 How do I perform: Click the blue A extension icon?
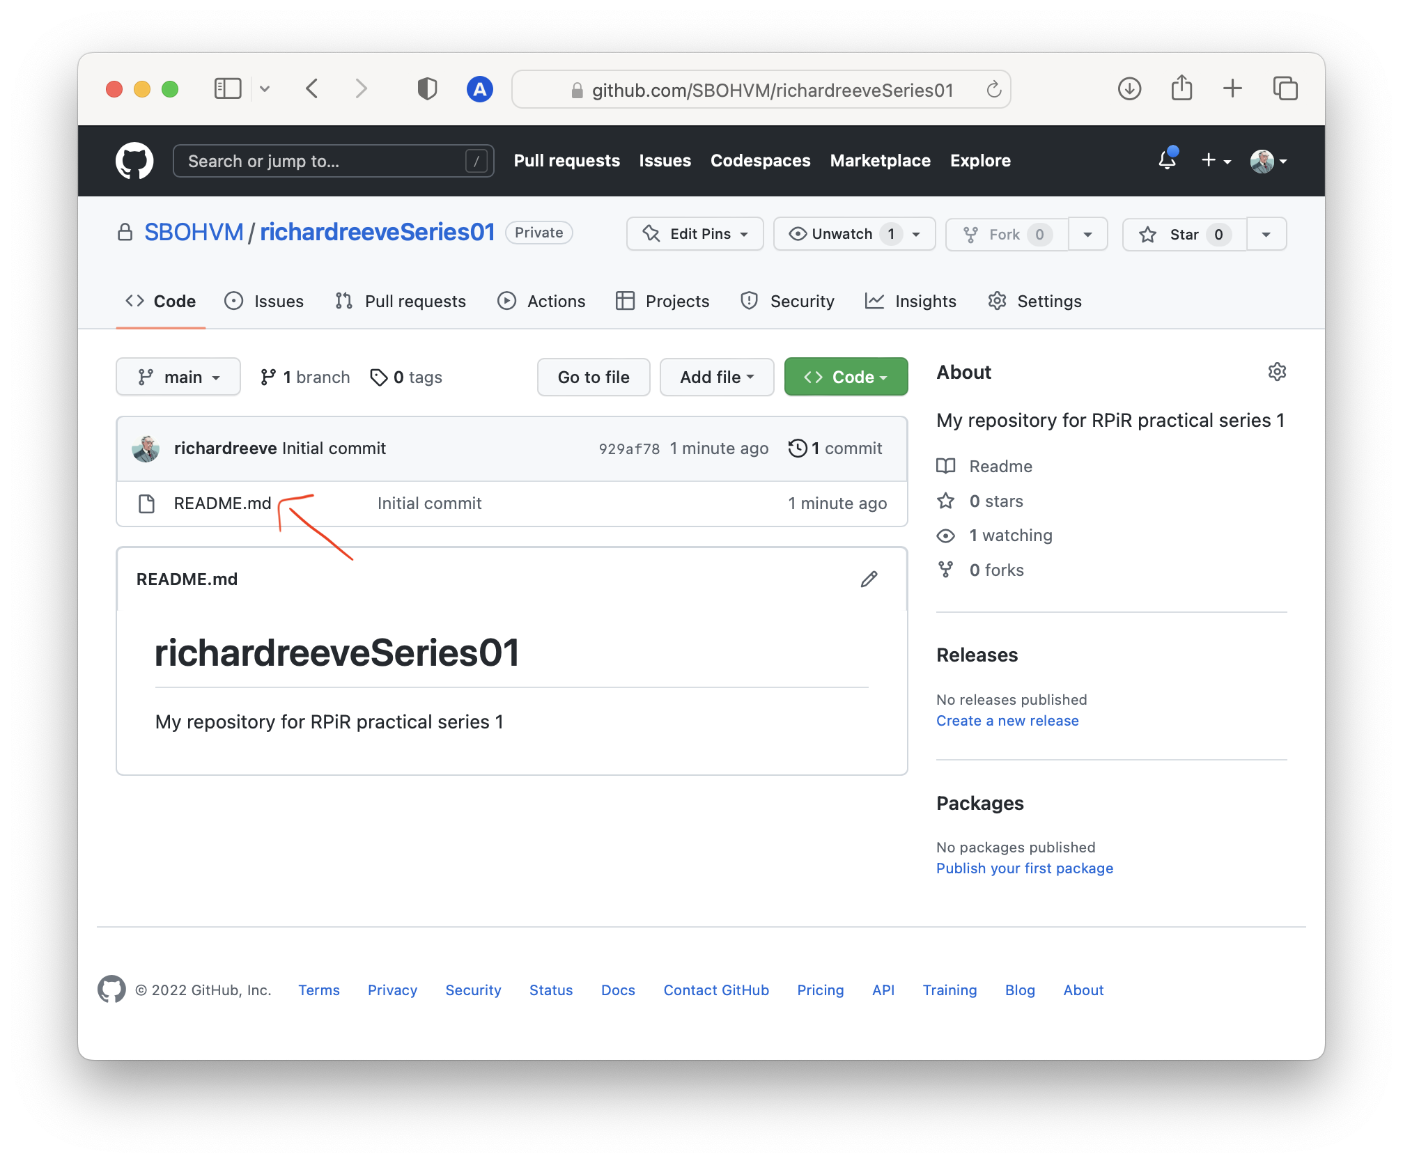coord(480,89)
